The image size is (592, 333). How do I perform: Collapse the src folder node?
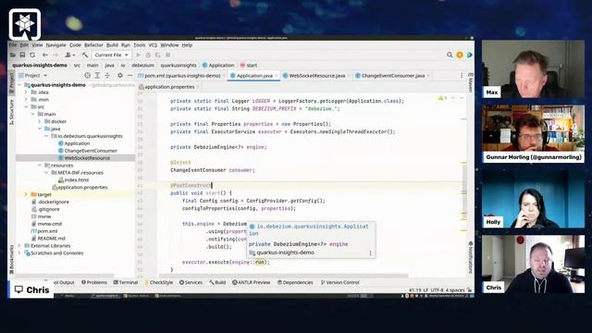pos(26,107)
